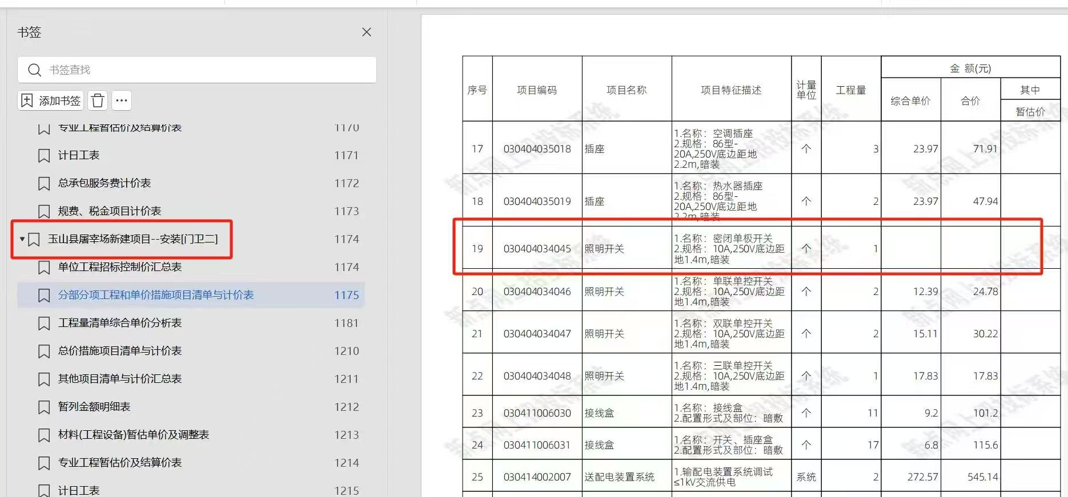Open bookmark 规费、税金项目计价表
1068x497 pixels.
point(110,211)
